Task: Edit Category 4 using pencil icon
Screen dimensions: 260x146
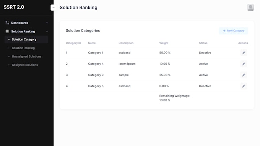Action: point(244,64)
